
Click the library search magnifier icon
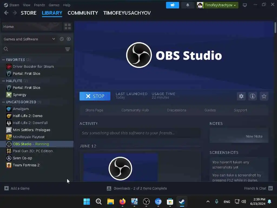[x=6, y=49]
